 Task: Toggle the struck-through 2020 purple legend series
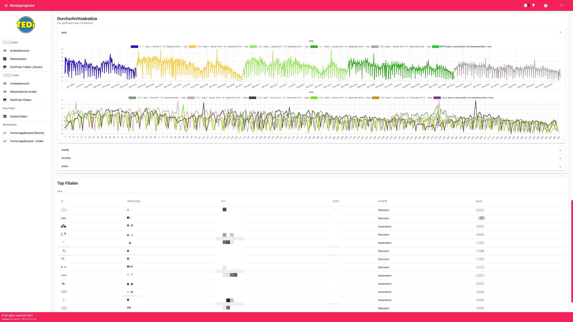click(x=437, y=98)
